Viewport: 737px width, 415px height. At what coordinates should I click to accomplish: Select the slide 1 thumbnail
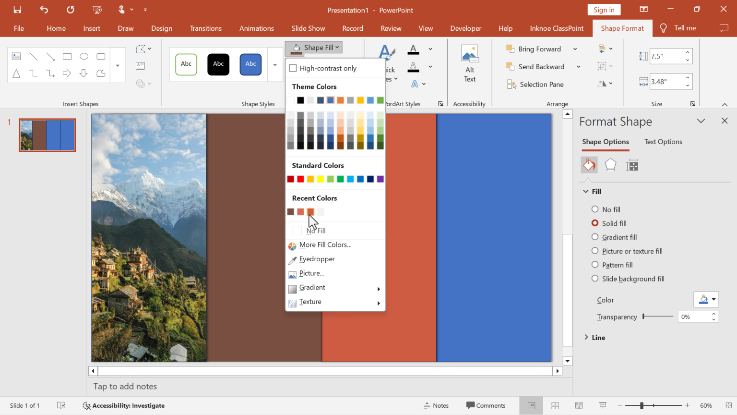tap(47, 135)
